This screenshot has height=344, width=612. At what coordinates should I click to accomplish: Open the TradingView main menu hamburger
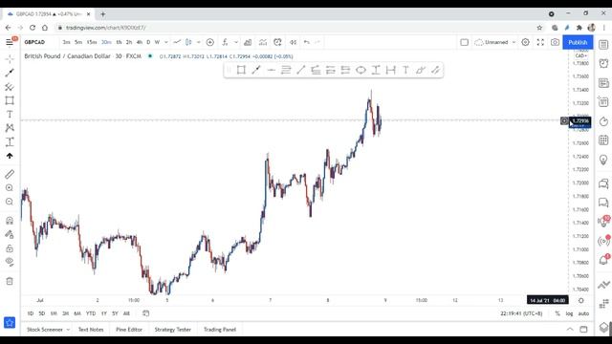point(10,42)
